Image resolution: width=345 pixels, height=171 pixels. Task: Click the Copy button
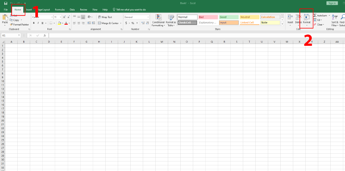tap(15, 20)
